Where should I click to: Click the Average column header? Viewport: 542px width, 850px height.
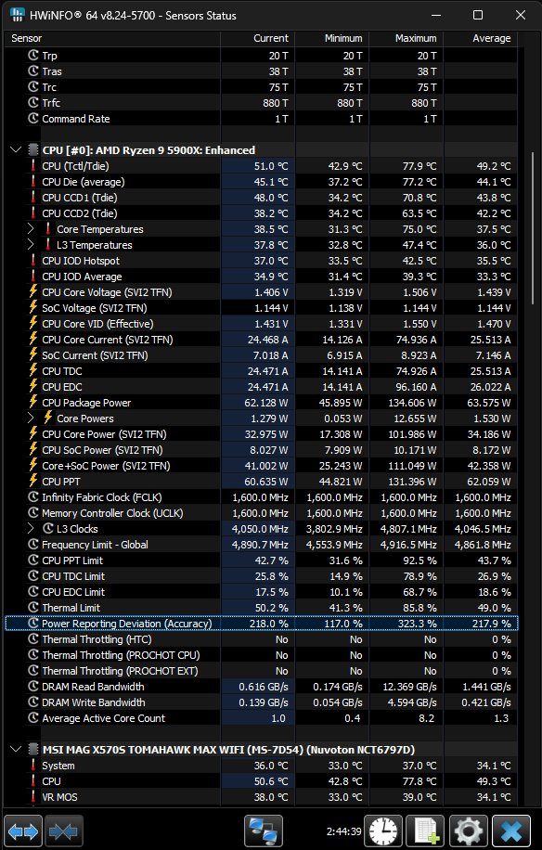(x=480, y=38)
